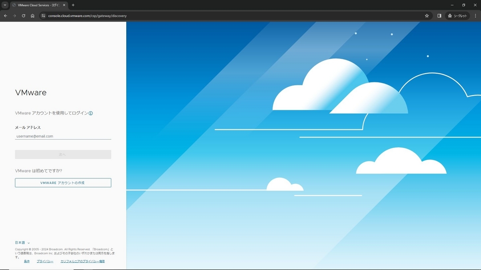Click the info icon next to VMware login text
Screen dimensions: 481x270
click(x=91, y=113)
